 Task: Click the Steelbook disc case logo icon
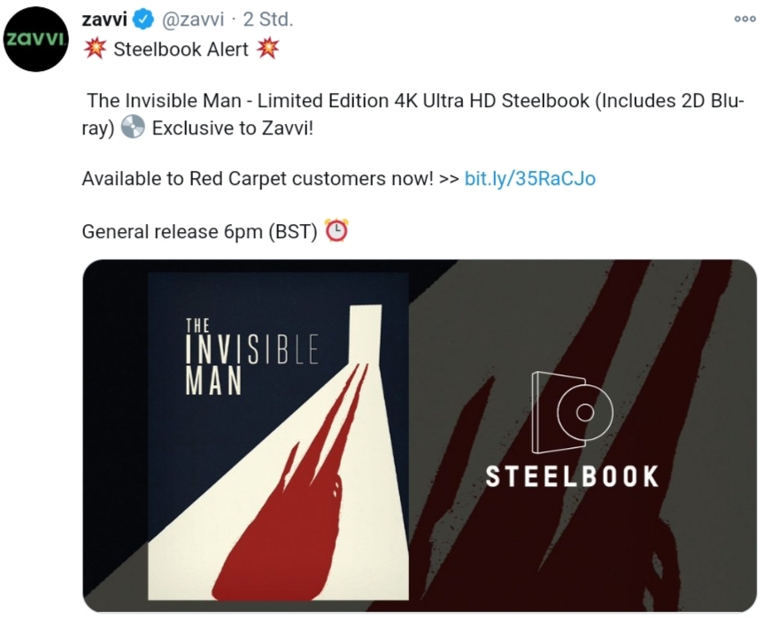(x=572, y=413)
